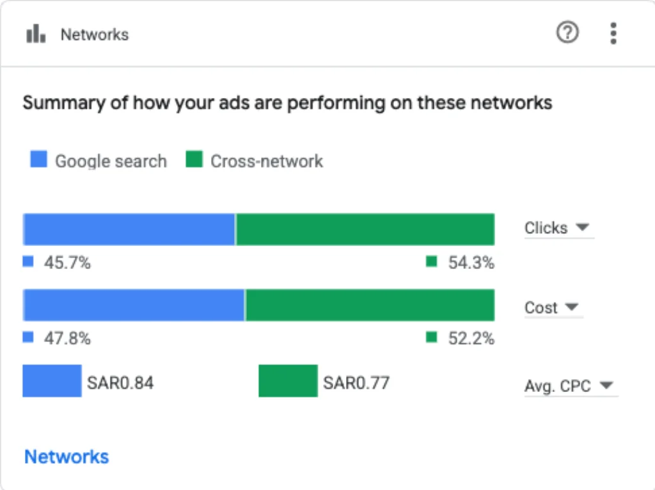
Task: Select the green Clicks bar segment
Action: point(365,229)
